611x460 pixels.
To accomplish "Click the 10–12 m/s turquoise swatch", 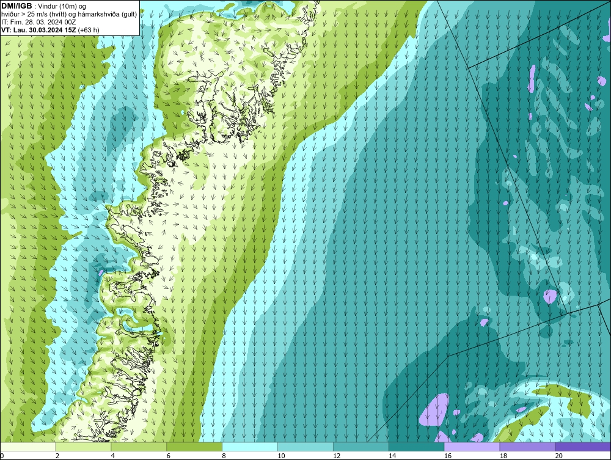I will point(305,447).
